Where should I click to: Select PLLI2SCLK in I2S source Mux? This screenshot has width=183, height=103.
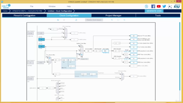point(122,74)
